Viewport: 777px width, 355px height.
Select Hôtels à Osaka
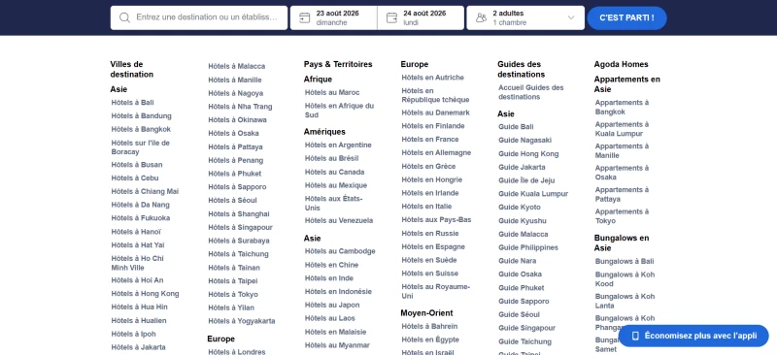click(233, 133)
